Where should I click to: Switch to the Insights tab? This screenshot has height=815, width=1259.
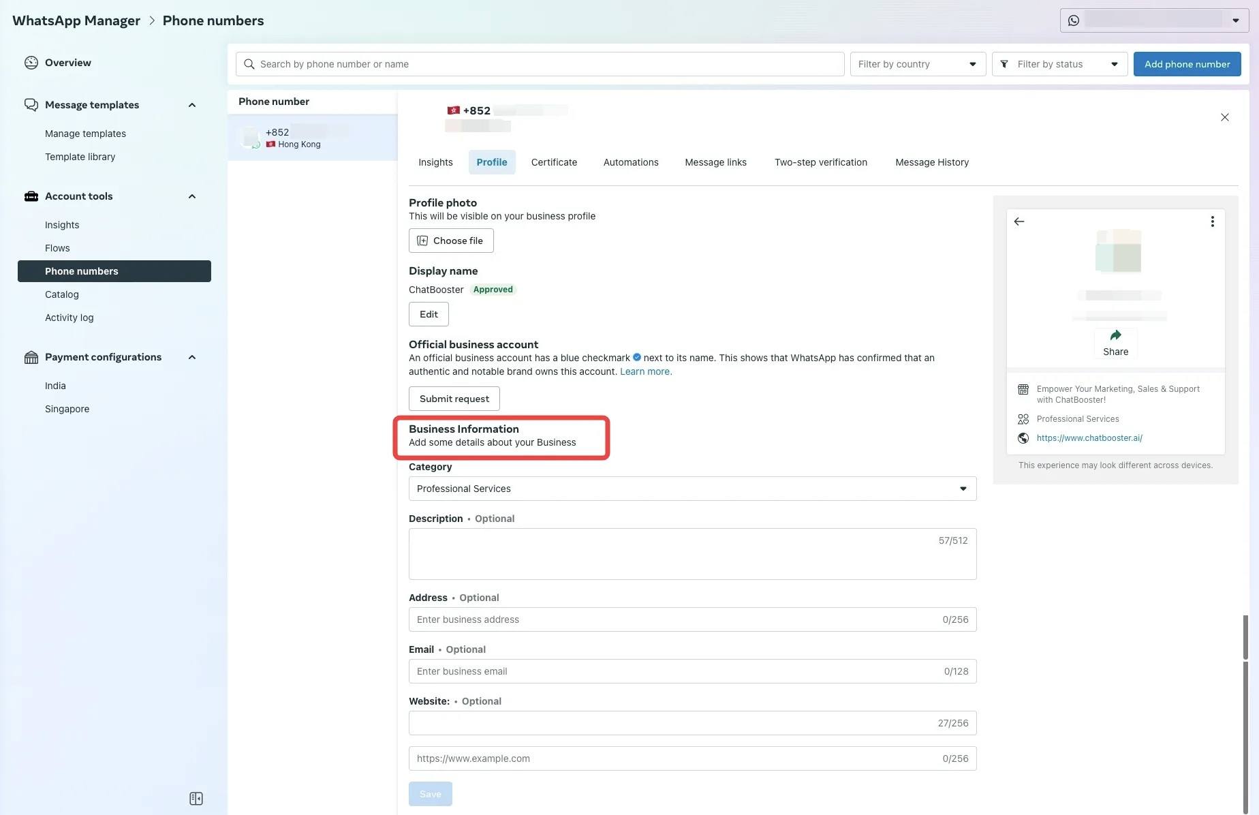[435, 162]
